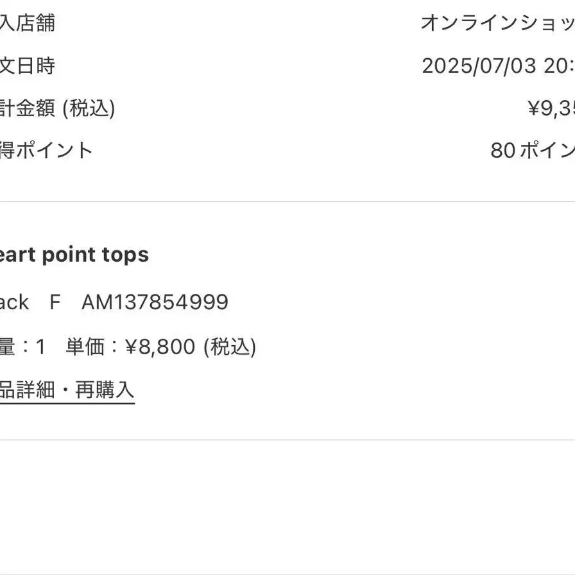Viewport: 575px width, 575px height.
Task: Click the size F text
Action: (x=55, y=302)
